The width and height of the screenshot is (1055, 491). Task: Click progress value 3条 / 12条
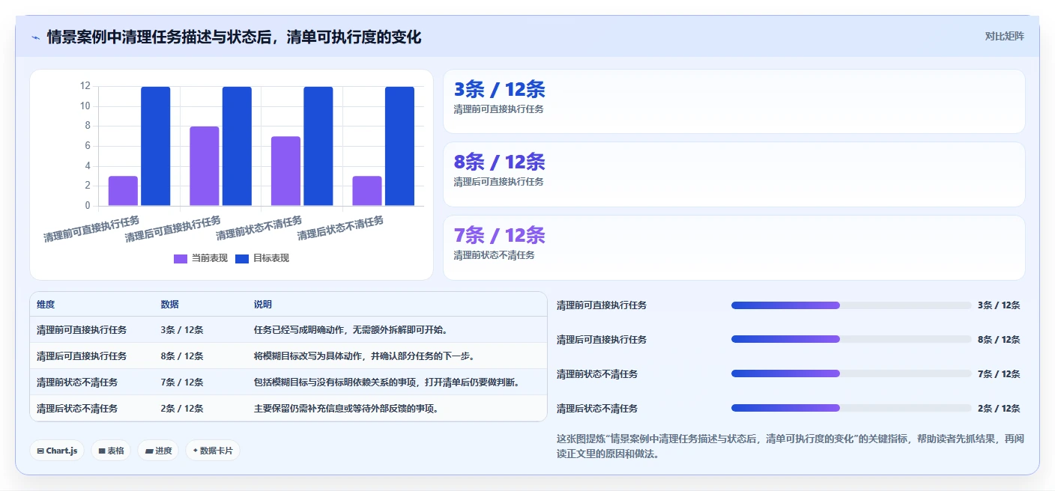[999, 305]
